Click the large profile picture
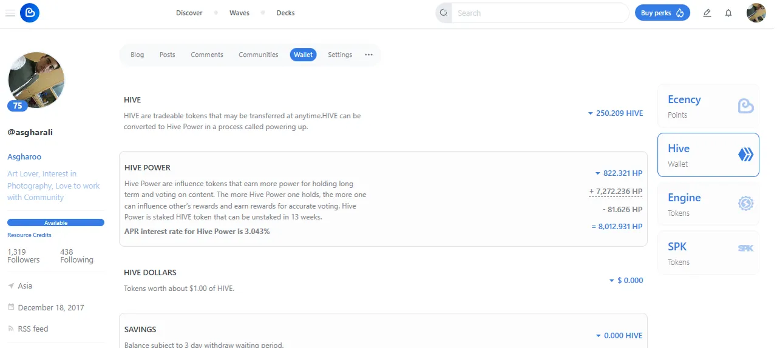 pyautogui.click(x=36, y=79)
